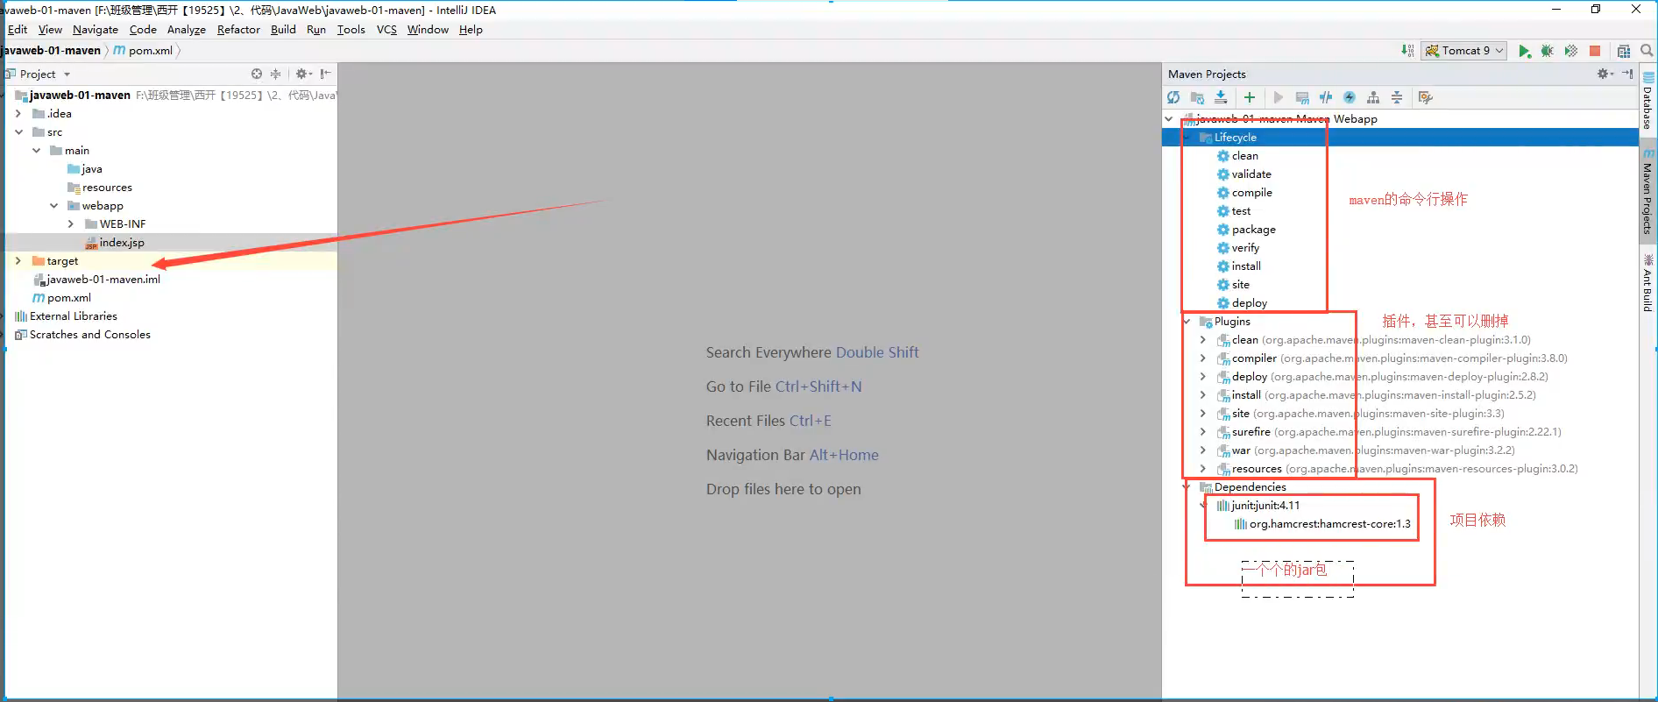Viewport: 1658px width, 702px height.
Task: Click pom.xml in the breadcrumb bar
Action: [x=150, y=51]
